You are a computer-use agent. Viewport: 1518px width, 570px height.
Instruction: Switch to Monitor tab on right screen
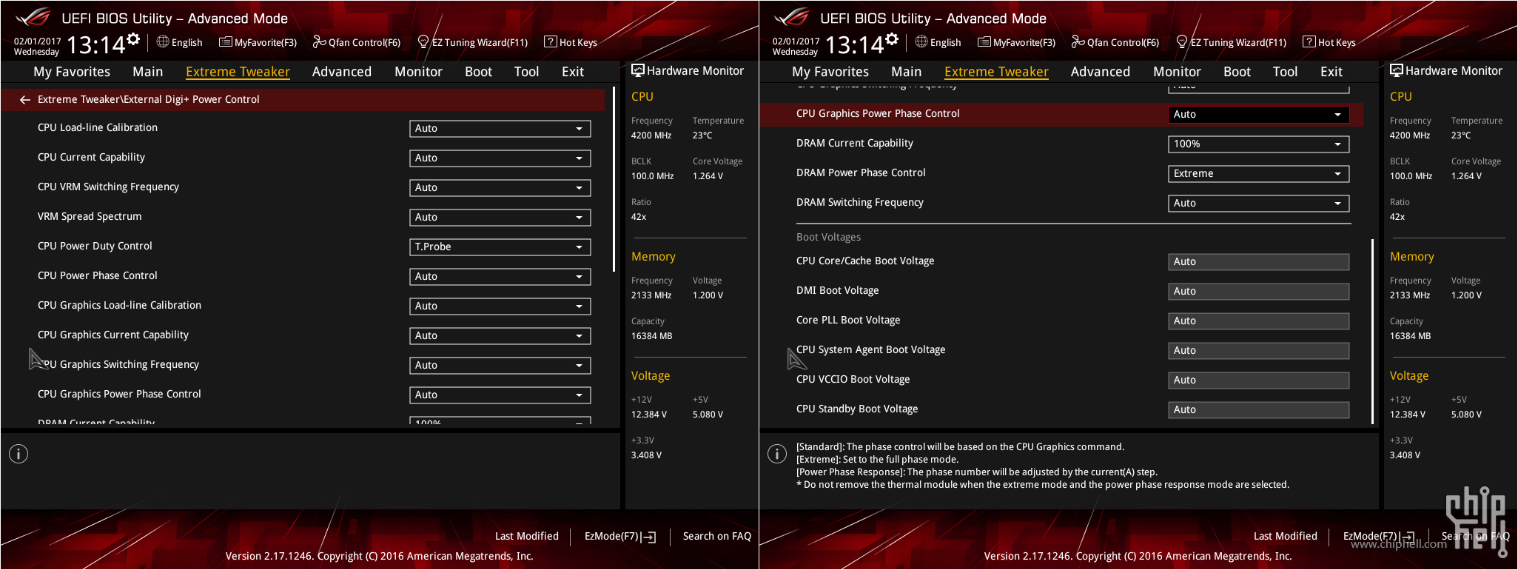(1177, 72)
